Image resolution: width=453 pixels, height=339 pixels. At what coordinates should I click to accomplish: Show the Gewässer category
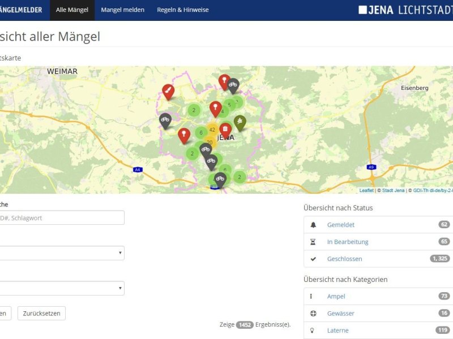[341, 314]
